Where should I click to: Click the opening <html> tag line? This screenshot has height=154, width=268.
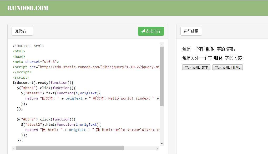coord(19,51)
